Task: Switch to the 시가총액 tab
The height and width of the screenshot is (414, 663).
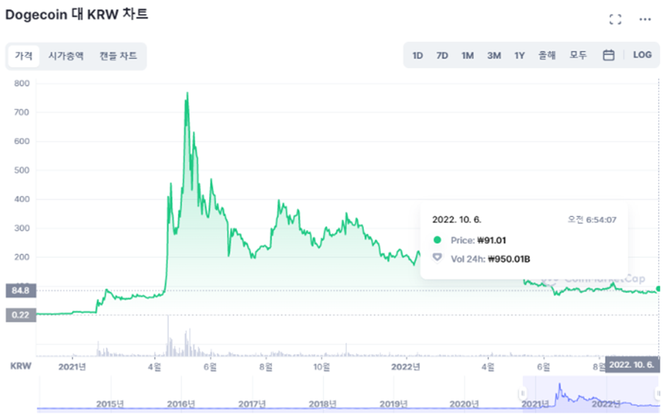Action: tap(66, 56)
